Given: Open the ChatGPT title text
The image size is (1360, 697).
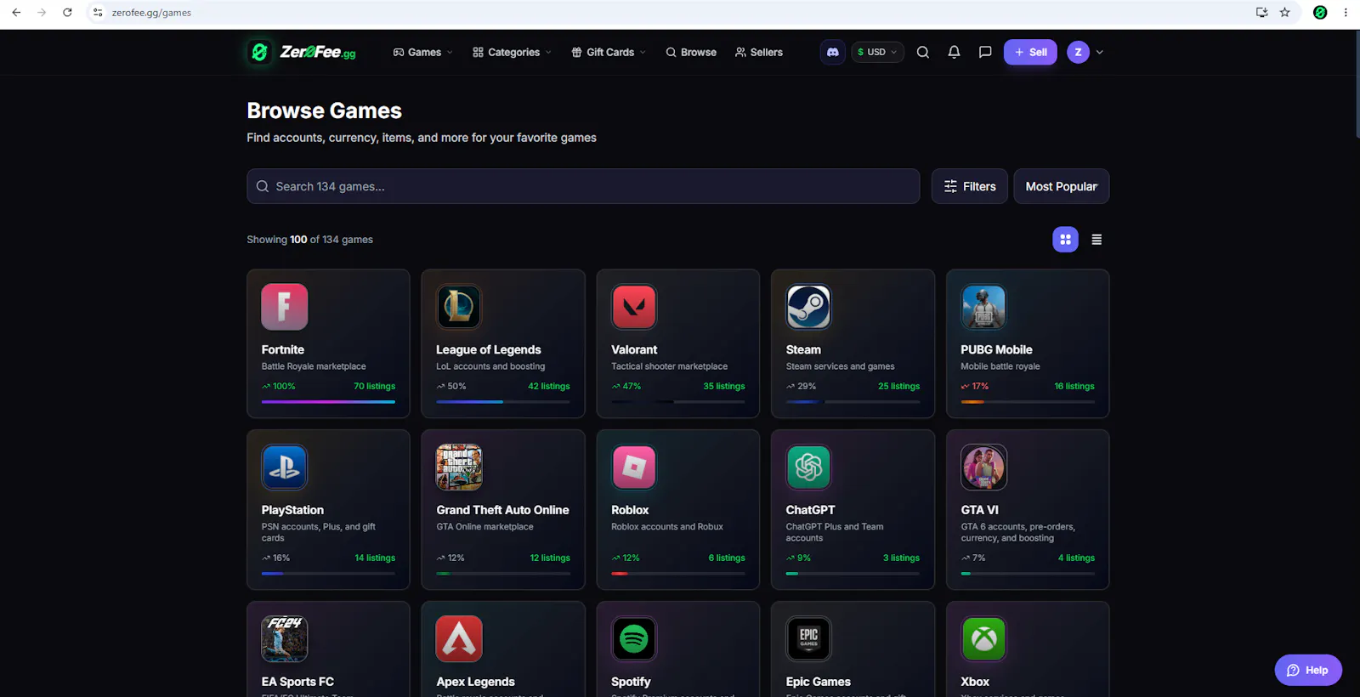Looking at the screenshot, I should point(810,510).
